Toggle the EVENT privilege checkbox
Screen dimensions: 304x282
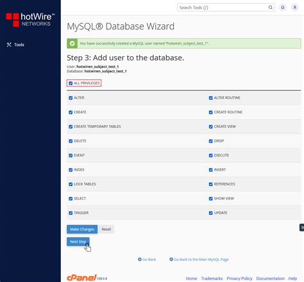click(x=71, y=155)
